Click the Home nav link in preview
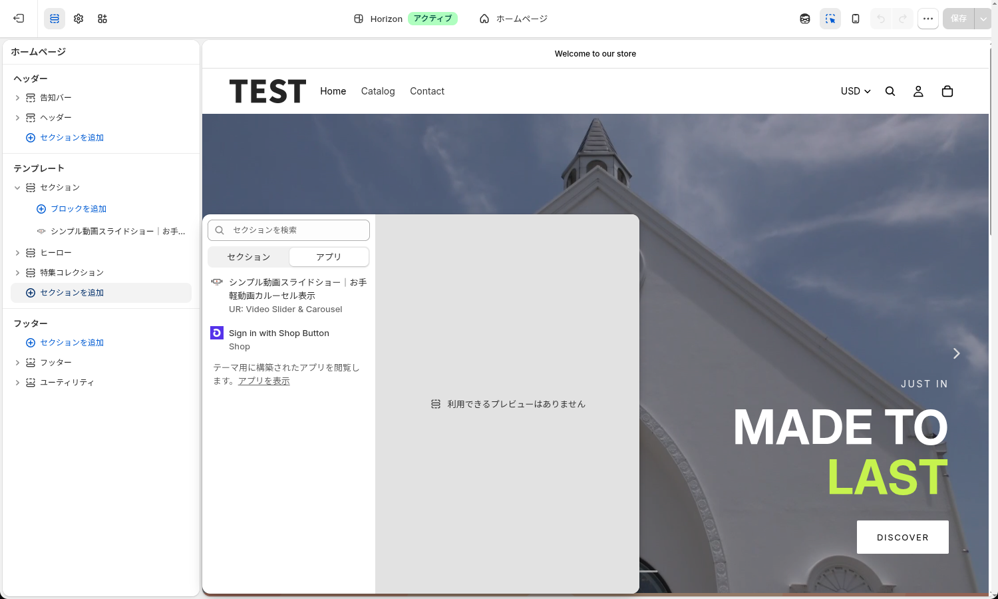This screenshot has height=599, width=998. [x=333, y=91]
